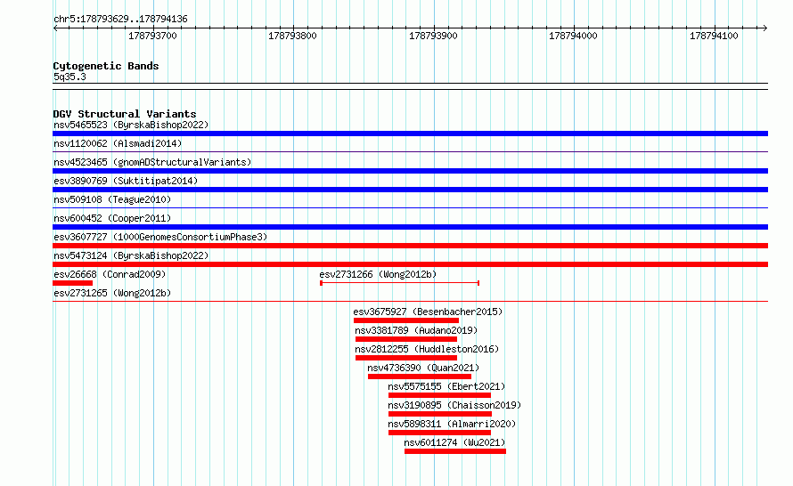Open esv3607727 (1000GenomesConsortiumPhase3) label
This screenshot has height=486, width=793.
160,237
